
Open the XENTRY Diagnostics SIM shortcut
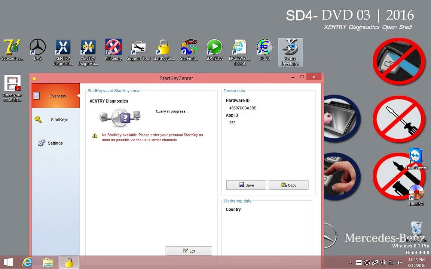tap(88, 52)
